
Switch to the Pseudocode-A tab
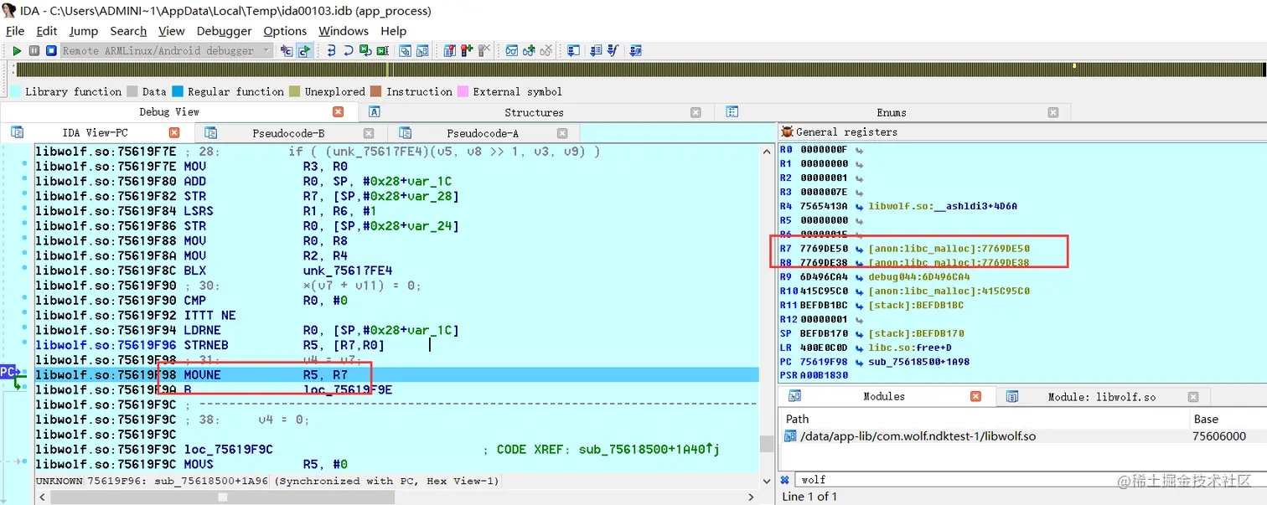click(x=483, y=132)
